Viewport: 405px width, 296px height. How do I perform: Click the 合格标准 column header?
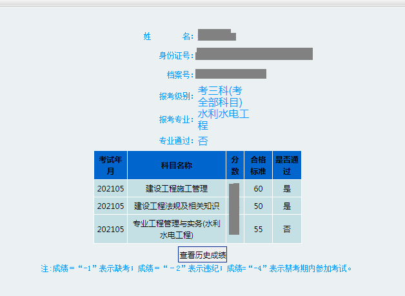pyautogui.click(x=258, y=165)
